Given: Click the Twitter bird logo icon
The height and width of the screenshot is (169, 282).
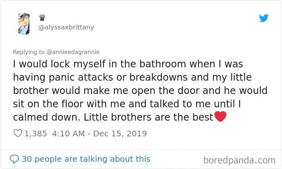Looking at the screenshot, I should (x=263, y=18).
